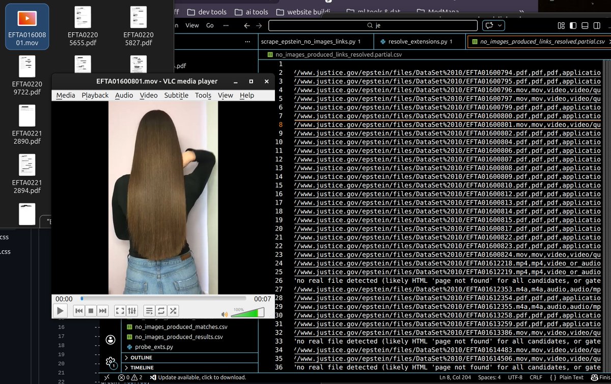Open VLC Tools menu
Viewport: 611px width, 384px height.
tap(203, 95)
